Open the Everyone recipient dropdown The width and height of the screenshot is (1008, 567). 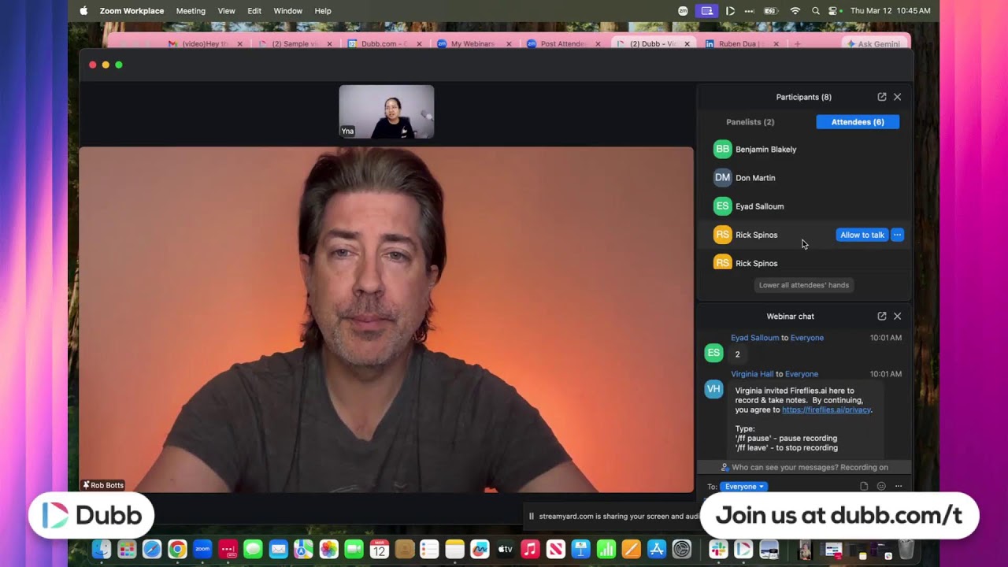pyautogui.click(x=743, y=487)
